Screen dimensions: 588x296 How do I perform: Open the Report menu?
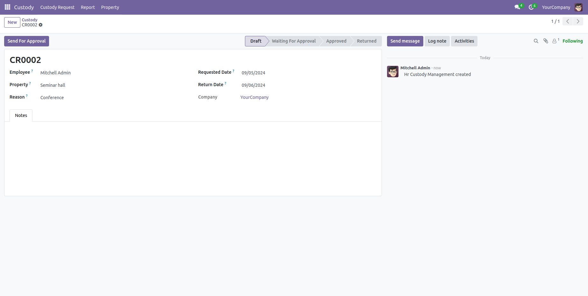tap(88, 7)
